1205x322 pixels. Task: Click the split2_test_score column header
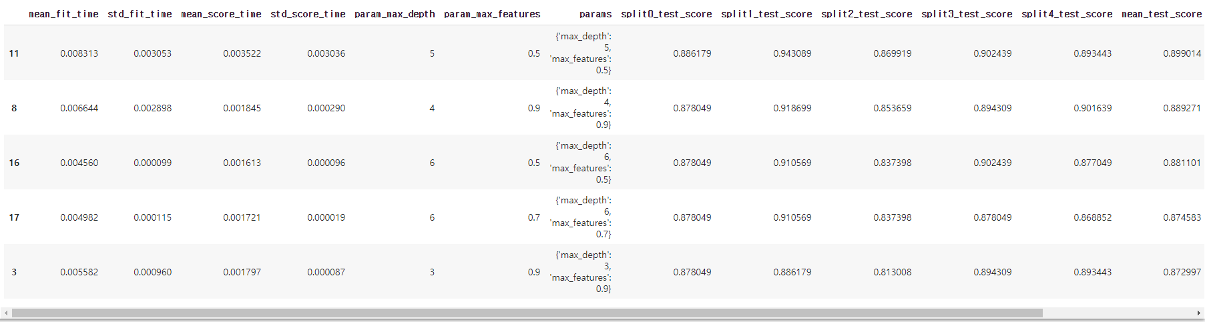point(867,14)
